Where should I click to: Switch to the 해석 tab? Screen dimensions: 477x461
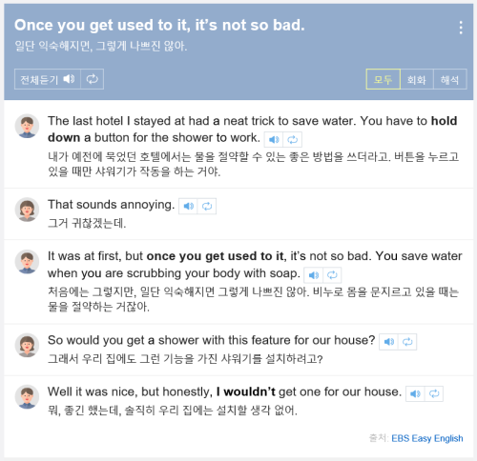[x=450, y=79]
